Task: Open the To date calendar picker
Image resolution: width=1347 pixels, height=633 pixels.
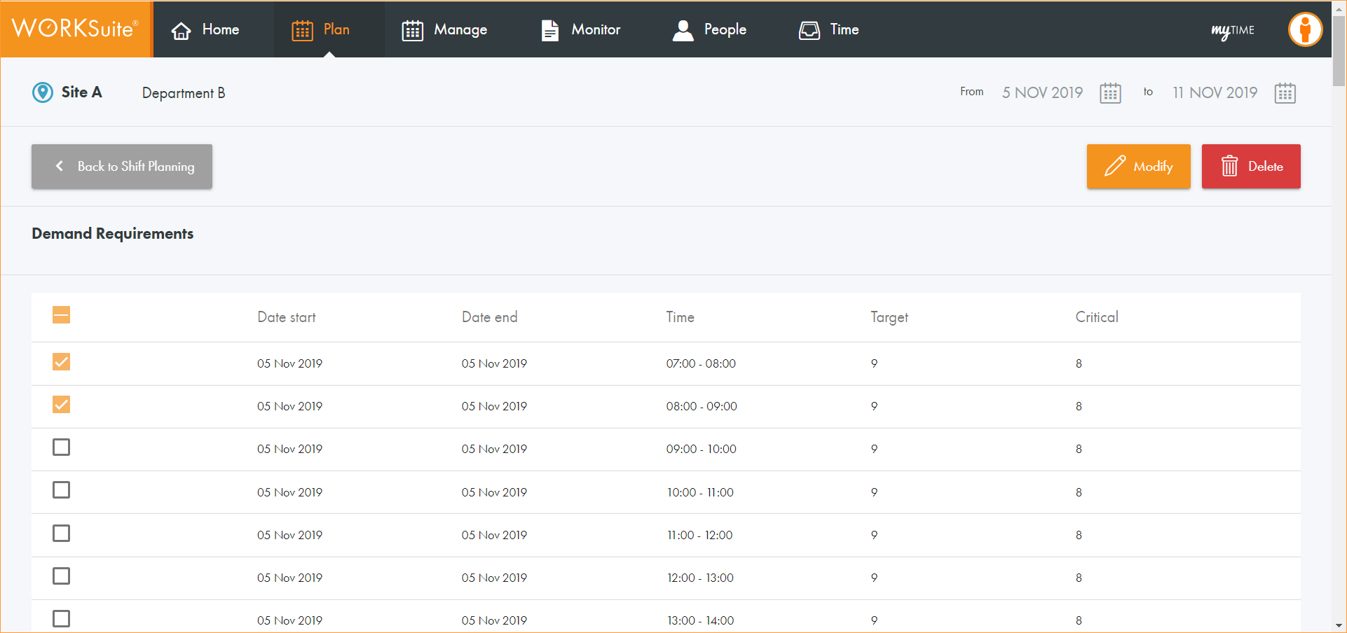Action: tap(1285, 93)
